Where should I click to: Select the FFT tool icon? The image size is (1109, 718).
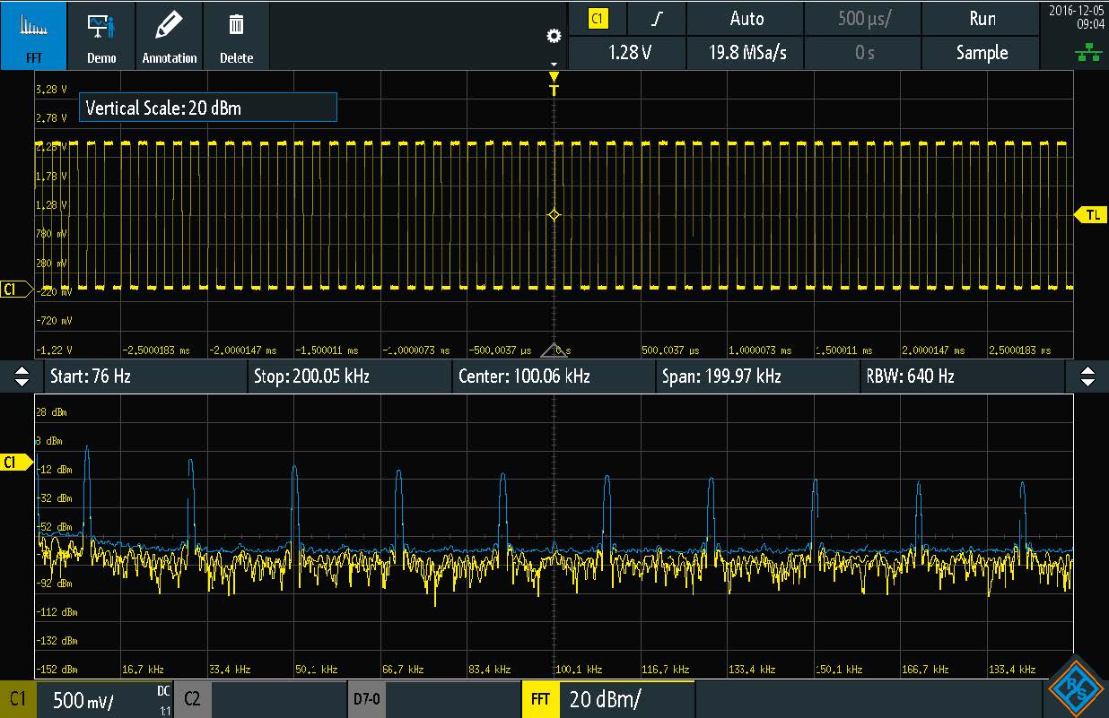tap(33, 36)
